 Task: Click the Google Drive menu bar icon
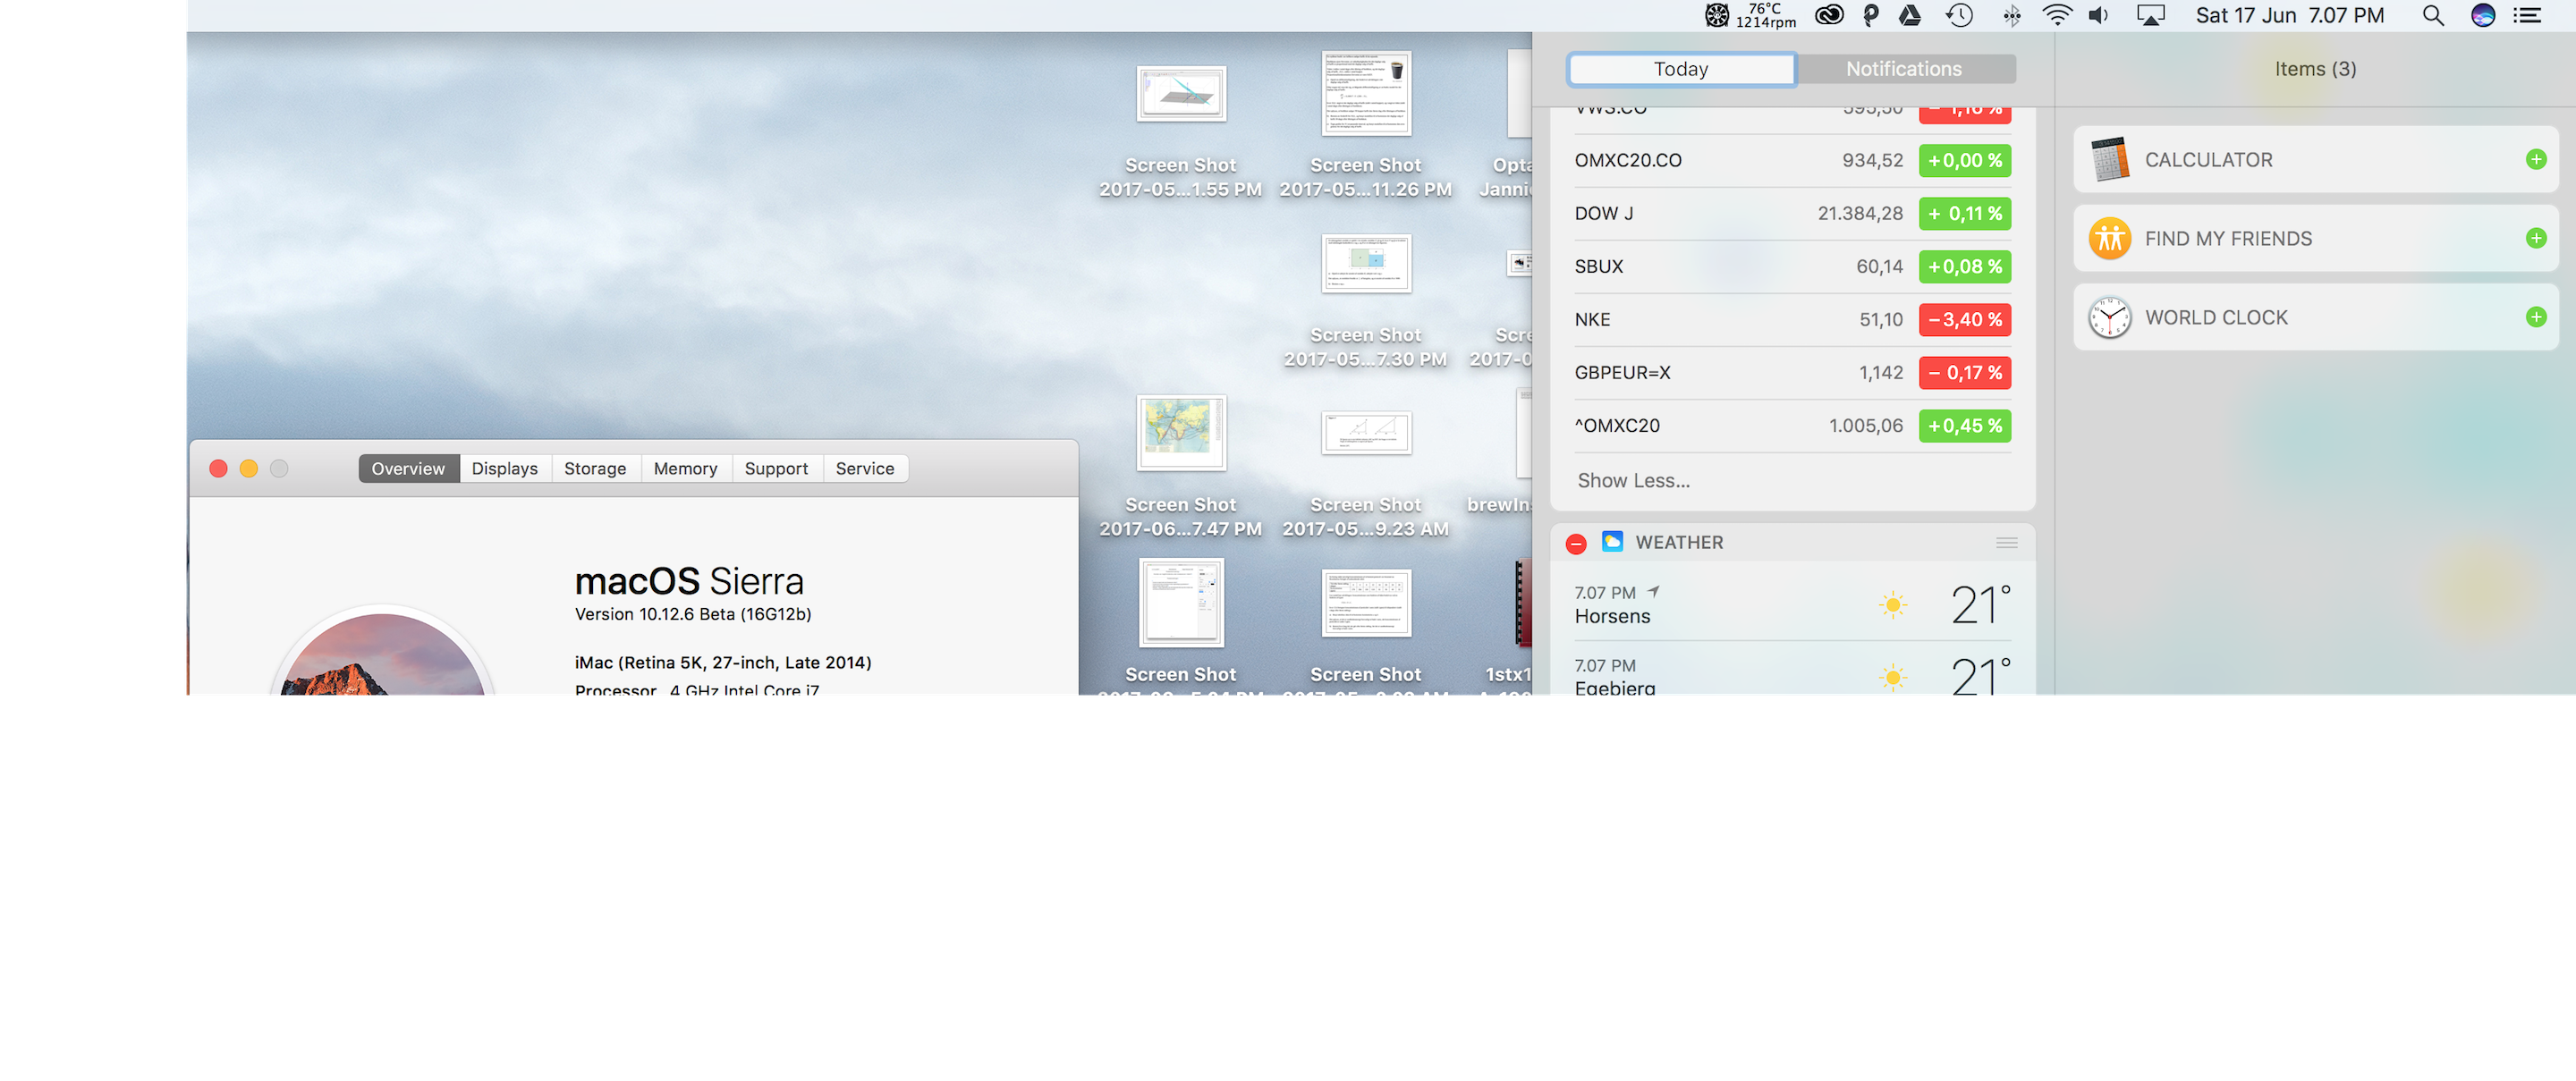(1910, 15)
